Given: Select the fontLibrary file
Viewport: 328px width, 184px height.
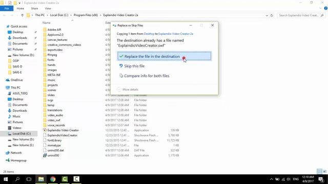Looking at the screenshot, I should coord(54,141).
